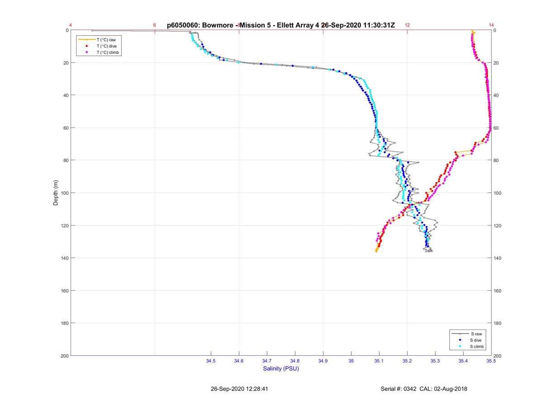Click the left depth axis tick "120"
543x400 pixels.
pos(64,226)
